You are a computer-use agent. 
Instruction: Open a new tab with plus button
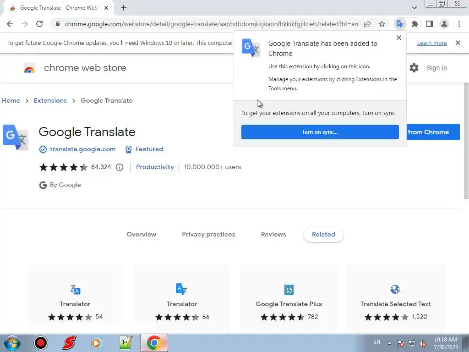pyautogui.click(x=124, y=8)
